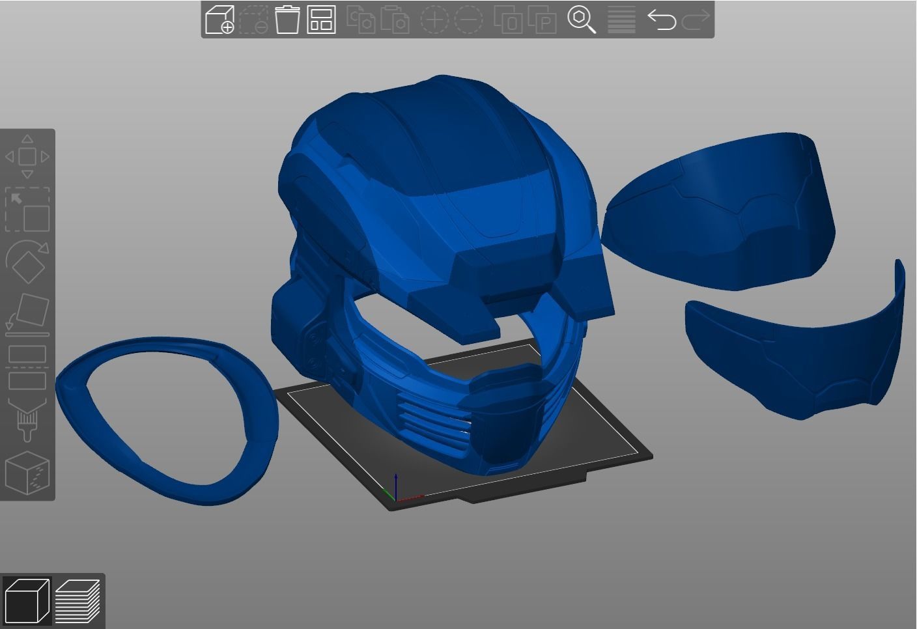
Task: Switch to the 3D editor view
Action: click(x=27, y=600)
